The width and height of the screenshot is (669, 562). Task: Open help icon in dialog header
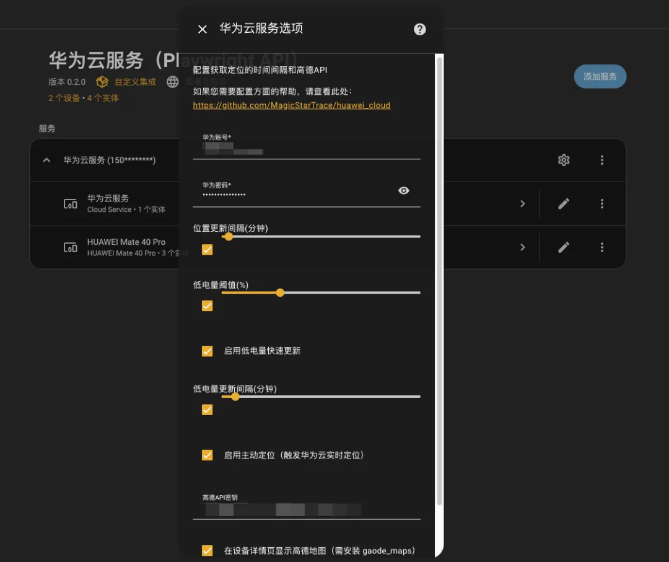click(420, 29)
